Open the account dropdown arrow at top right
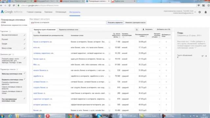 [195, 12]
